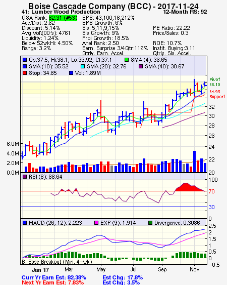The height and width of the screenshot is (285, 227).
Task: Click the May date axis label
Action: [x=101, y=269]
